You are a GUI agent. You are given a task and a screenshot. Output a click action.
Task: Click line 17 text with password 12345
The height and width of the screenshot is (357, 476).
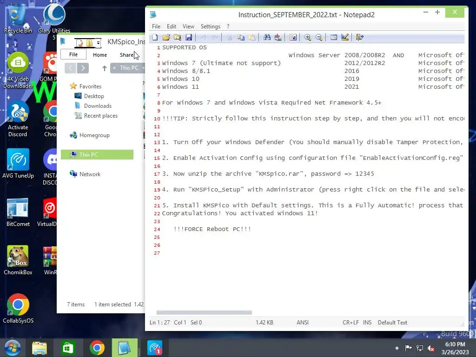point(268,174)
